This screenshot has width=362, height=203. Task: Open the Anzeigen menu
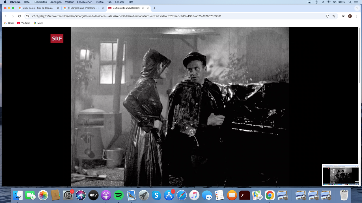[x=56, y=2]
